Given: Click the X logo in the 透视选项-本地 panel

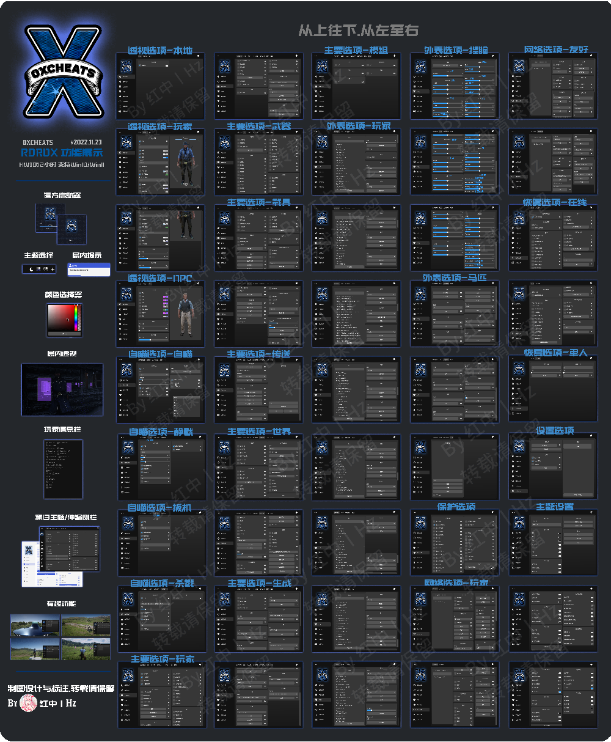Looking at the screenshot, I should [126, 66].
